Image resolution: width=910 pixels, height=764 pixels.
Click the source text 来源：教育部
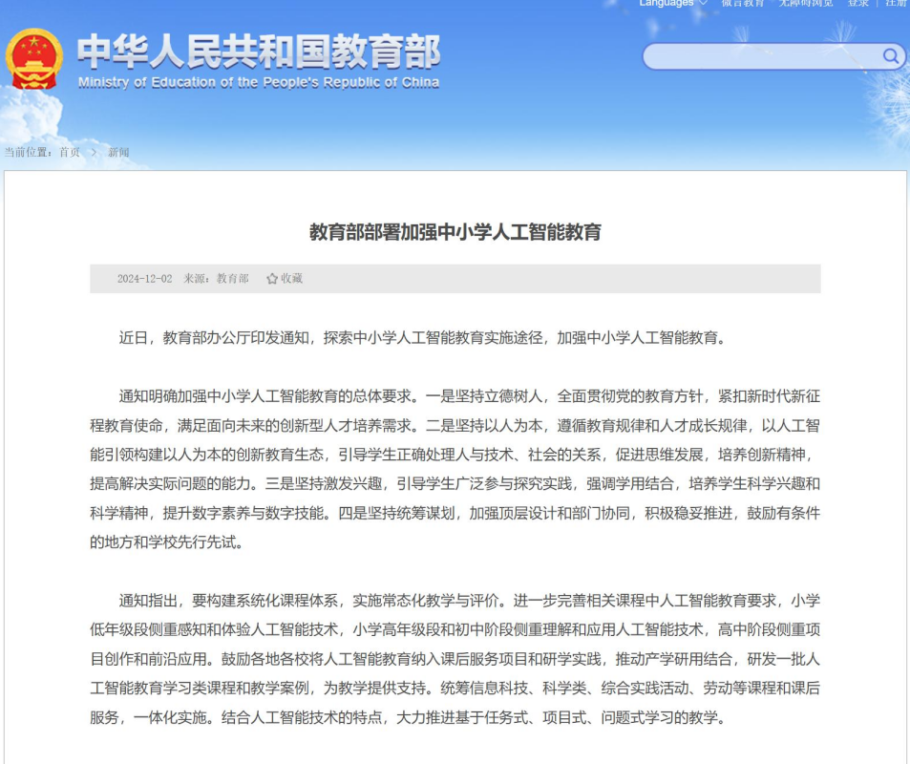coord(216,279)
